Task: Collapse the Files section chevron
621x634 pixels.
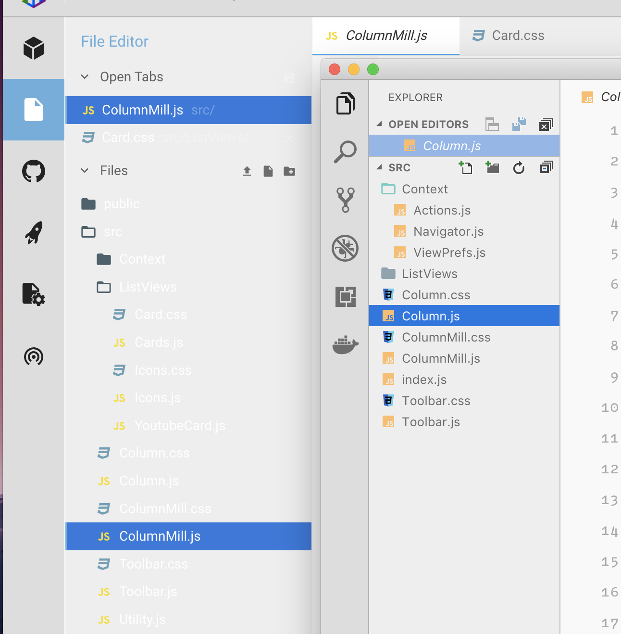Action: [x=85, y=171]
